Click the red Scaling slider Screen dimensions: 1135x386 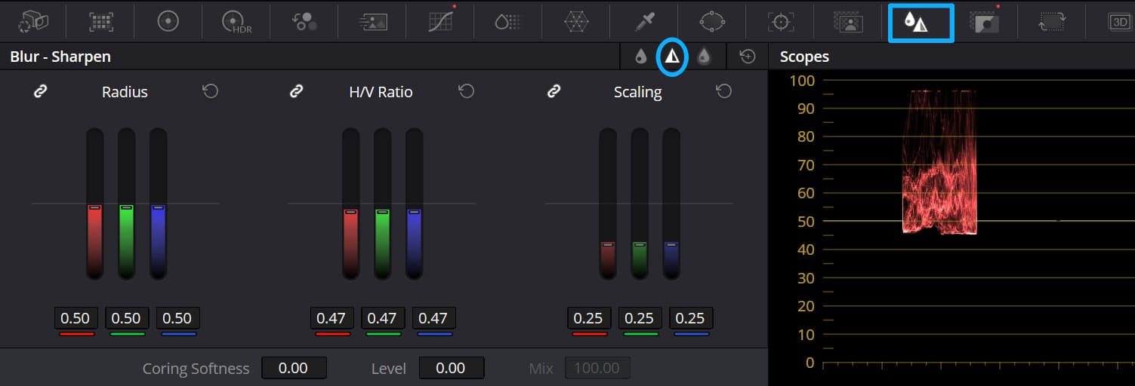point(608,204)
